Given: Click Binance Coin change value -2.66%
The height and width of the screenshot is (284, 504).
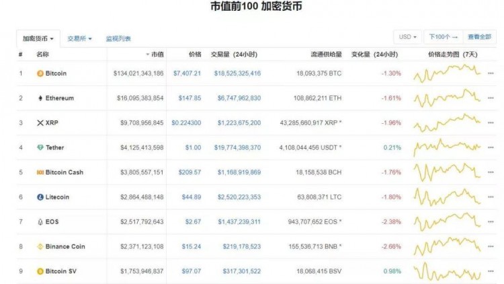Looking at the screenshot, I should [391, 246].
